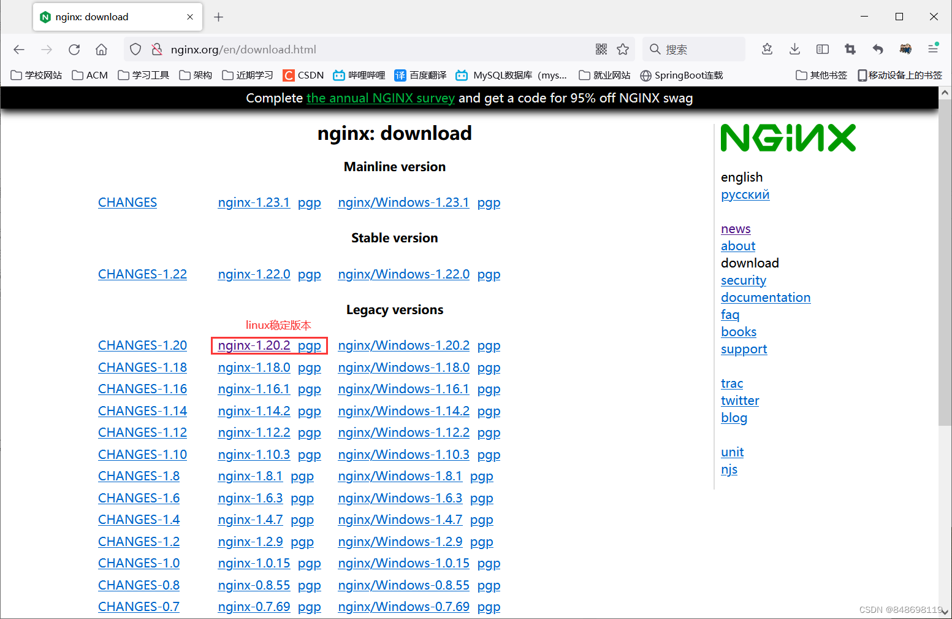The image size is (952, 619).
Task: Expand the 其他书签 bookmark folder
Action: point(821,75)
